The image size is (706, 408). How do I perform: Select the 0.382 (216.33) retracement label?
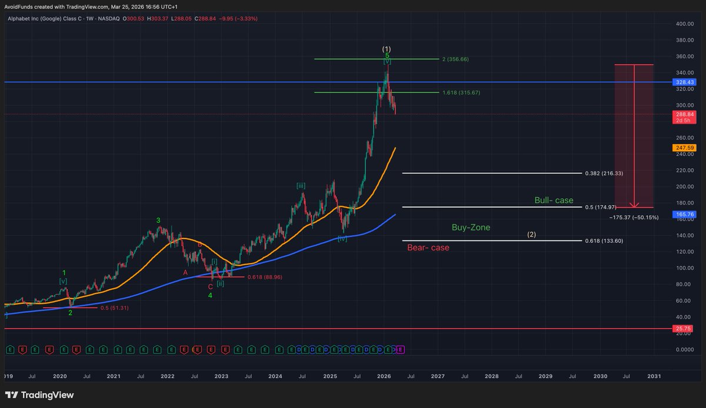pos(604,173)
